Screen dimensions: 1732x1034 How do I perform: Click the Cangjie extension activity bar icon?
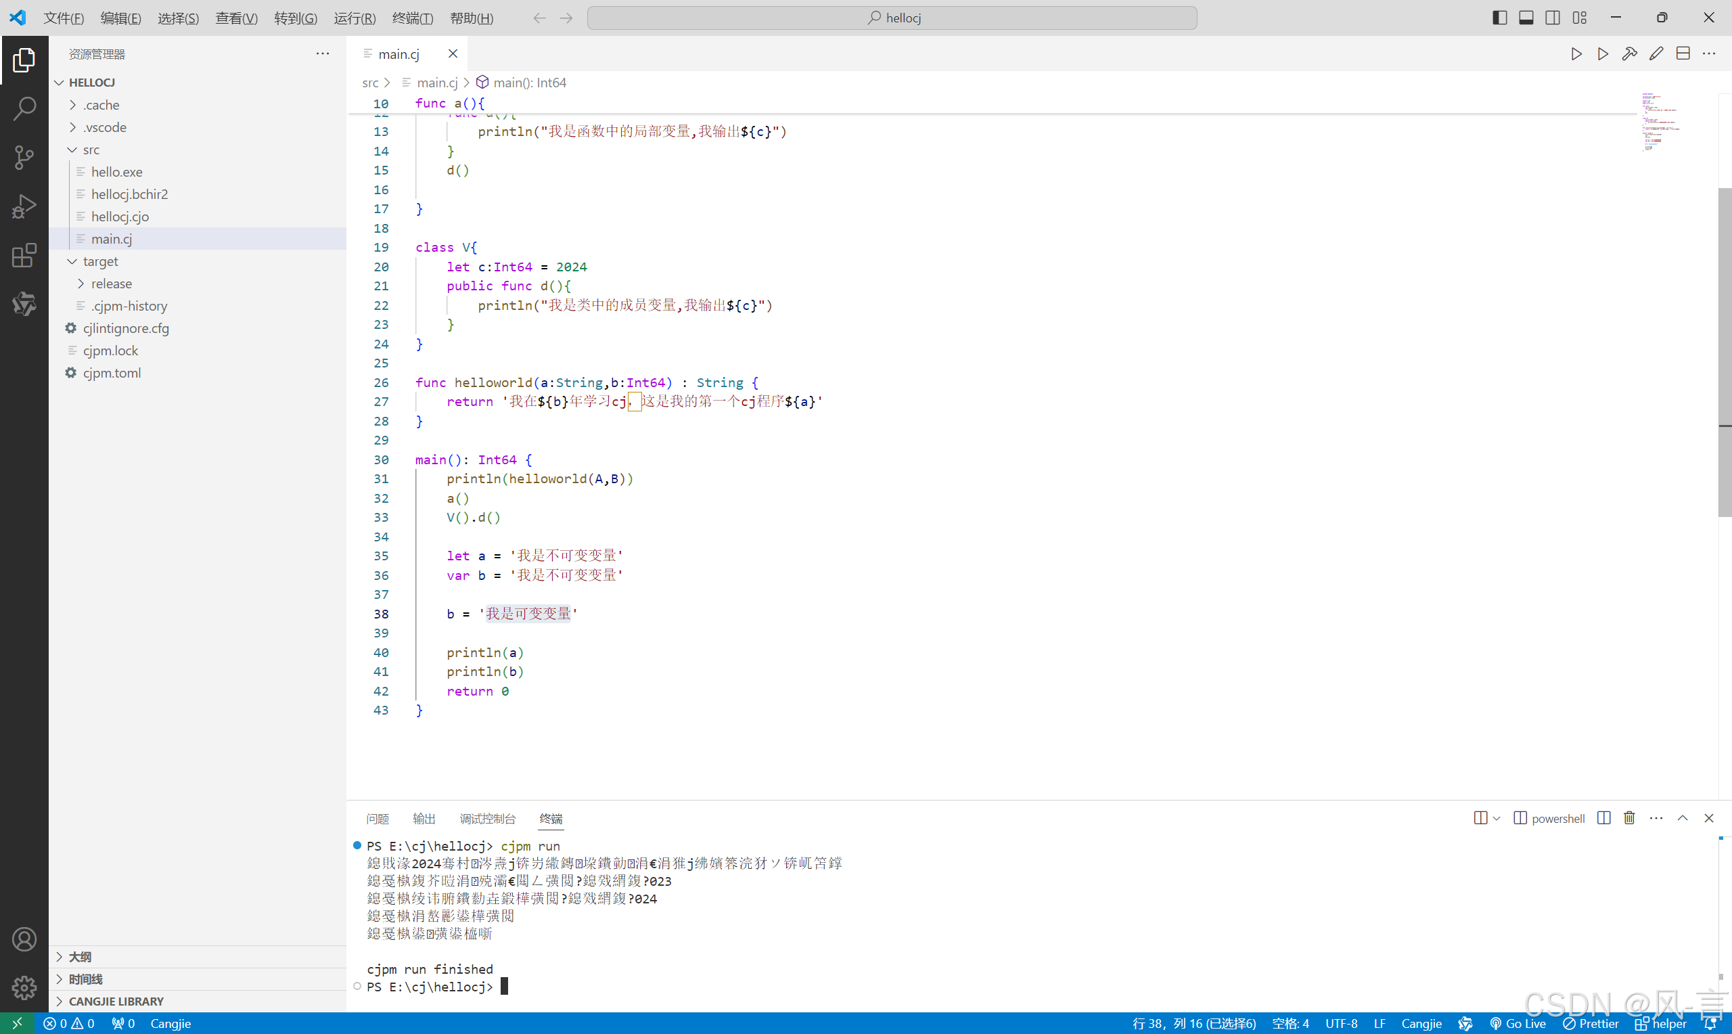(x=24, y=304)
